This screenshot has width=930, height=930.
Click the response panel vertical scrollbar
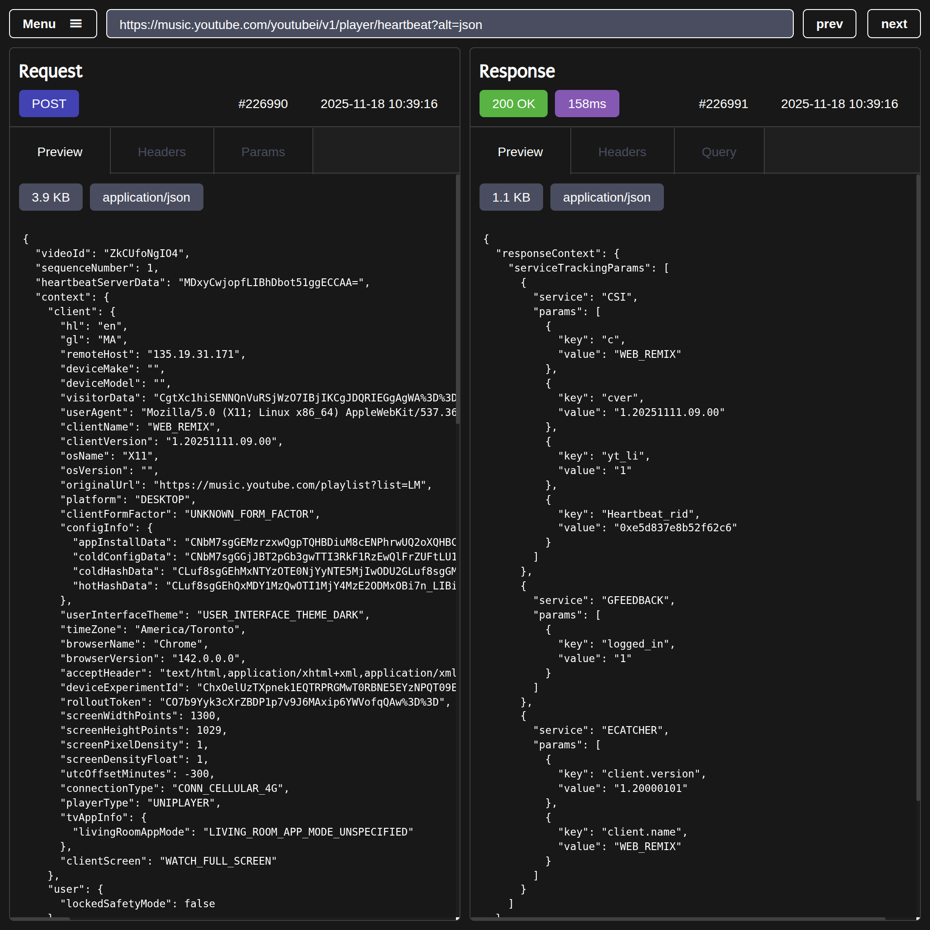point(918,486)
